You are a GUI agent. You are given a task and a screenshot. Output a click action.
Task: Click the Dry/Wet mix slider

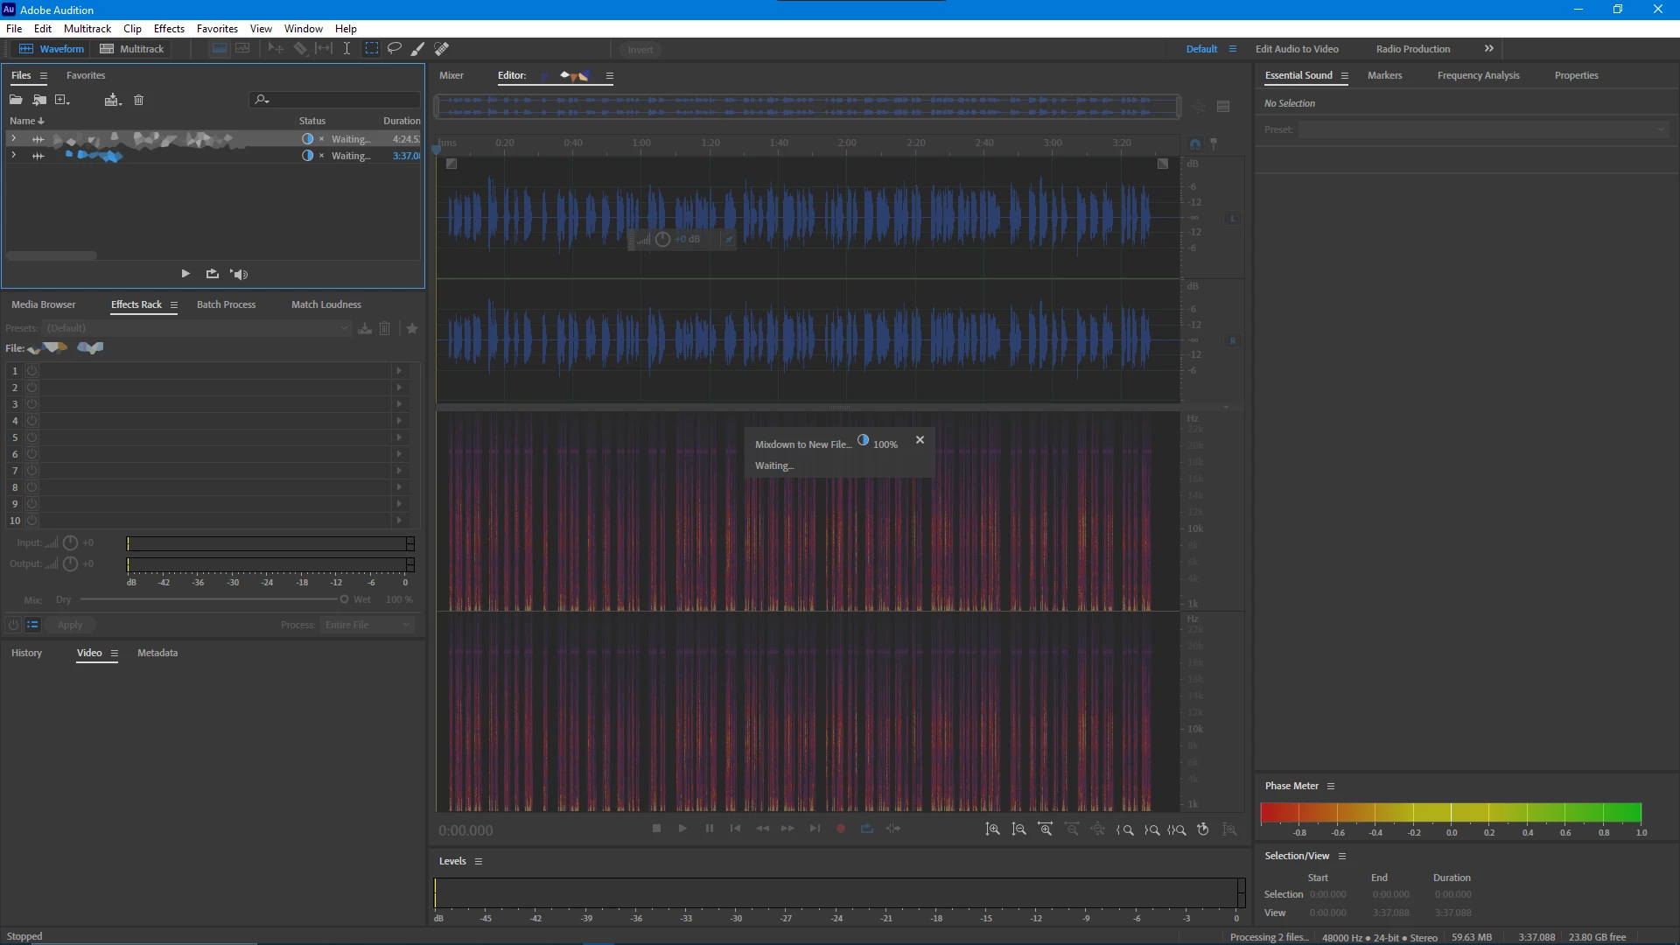coord(210,599)
